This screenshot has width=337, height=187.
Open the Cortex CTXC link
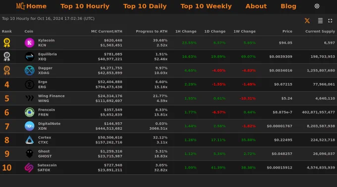(45, 140)
